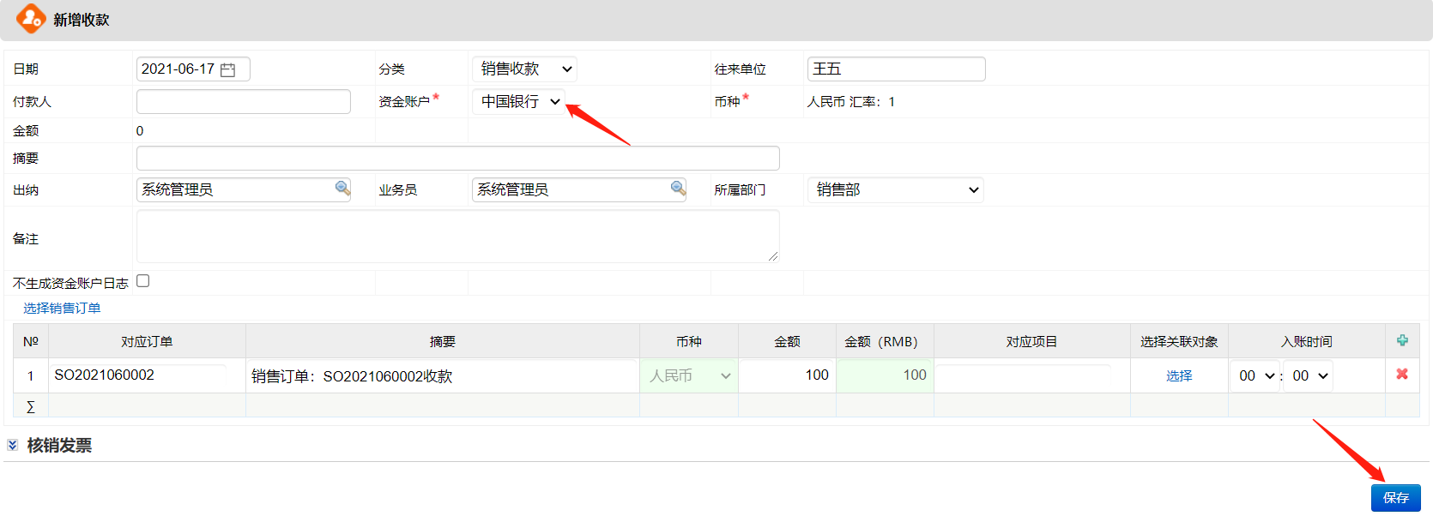Click the 金额 (RMB) cell showing 100
This screenshot has width=1433, height=516.
[x=885, y=375]
